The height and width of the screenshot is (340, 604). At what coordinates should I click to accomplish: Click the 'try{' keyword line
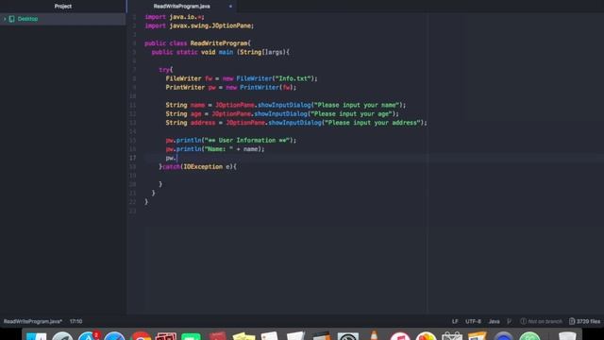click(x=166, y=70)
